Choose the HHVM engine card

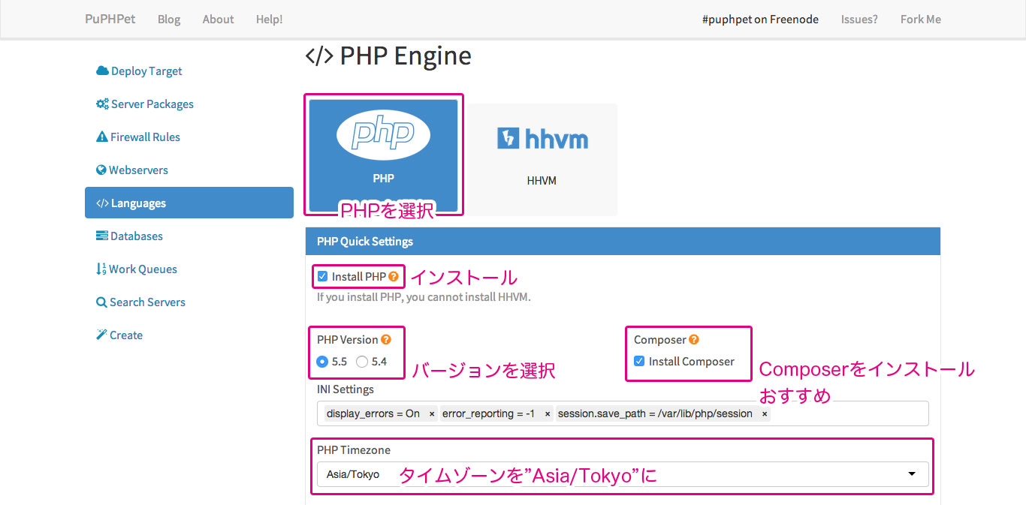(542, 160)
